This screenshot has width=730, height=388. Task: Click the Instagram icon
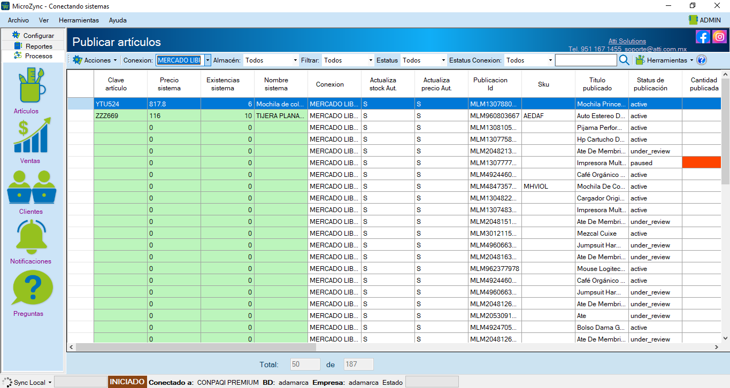(x=720, y=37)
